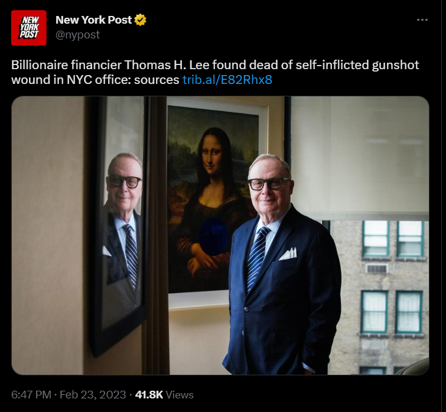The width and height of the screenshot is (446, 412).
Task: Open the @nypost handle
Action: [x=77, y=35]
